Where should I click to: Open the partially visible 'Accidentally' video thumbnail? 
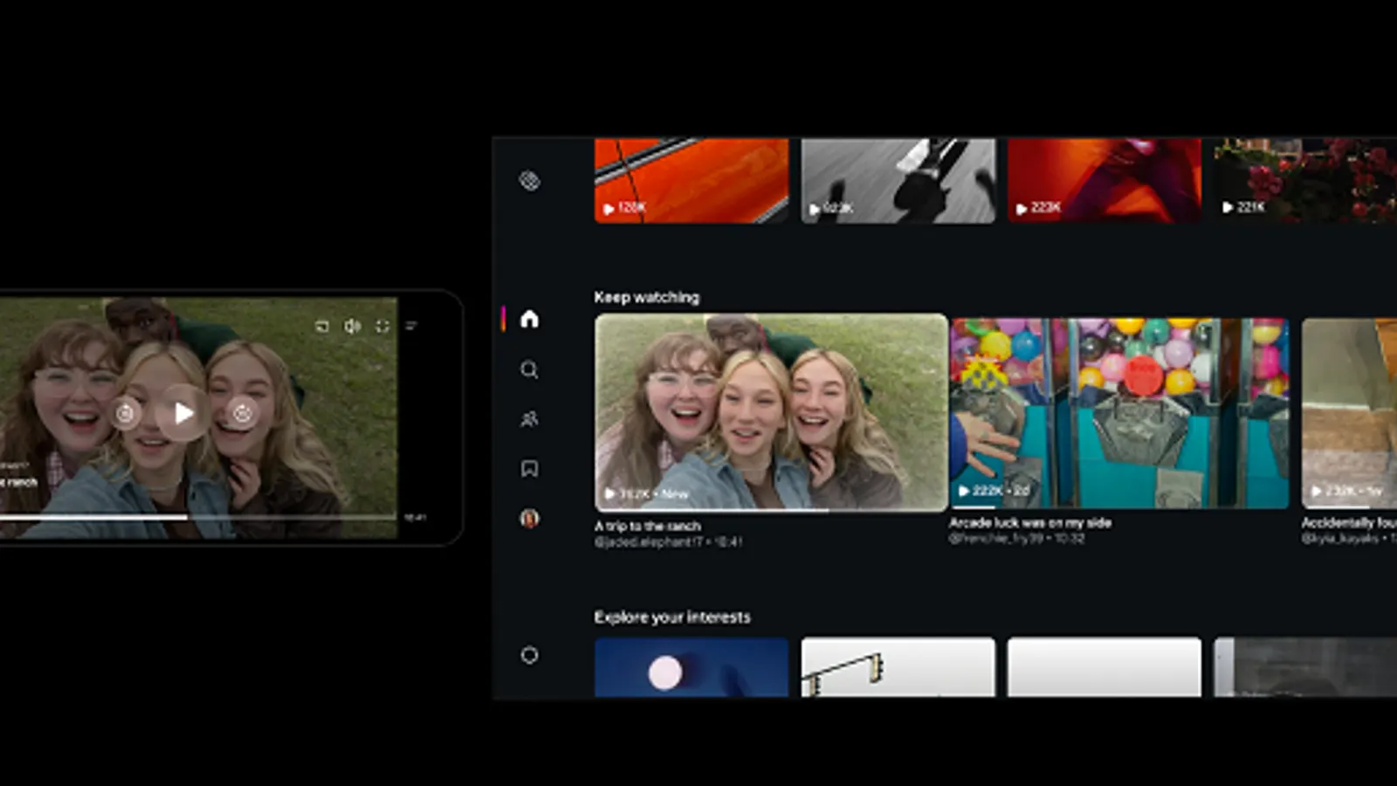click(x=1349, y=413)
